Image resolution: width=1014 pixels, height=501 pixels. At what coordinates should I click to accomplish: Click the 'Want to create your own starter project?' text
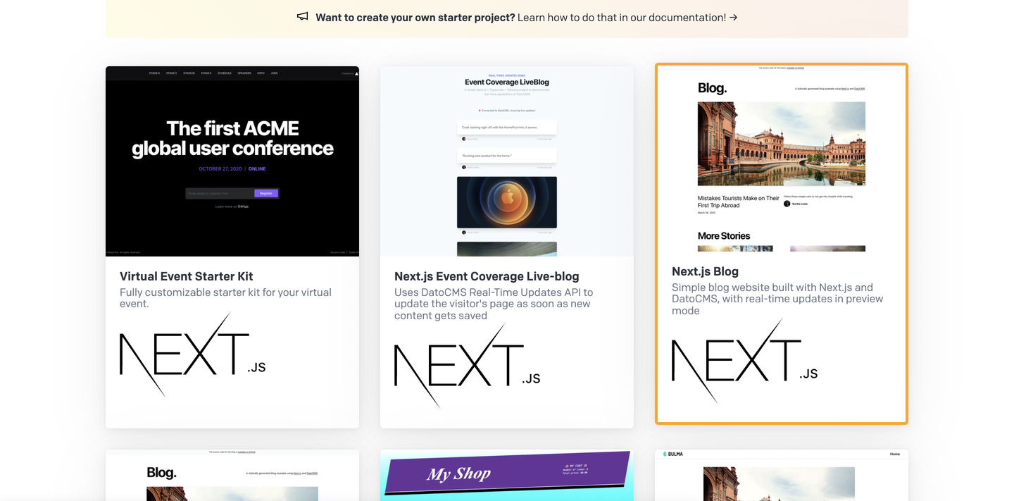(x=415, y=18)
